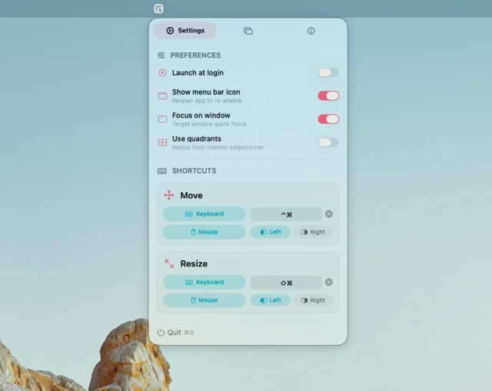Image resolution: width=492 pixels, height=391 pixels.
Task: Clear the Move keyboard shortcut
Action: coord(329,214)
